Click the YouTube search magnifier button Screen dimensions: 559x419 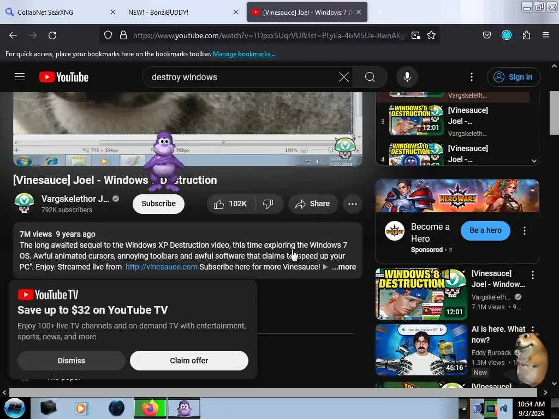pyautogui.click(x=370, y=77)
